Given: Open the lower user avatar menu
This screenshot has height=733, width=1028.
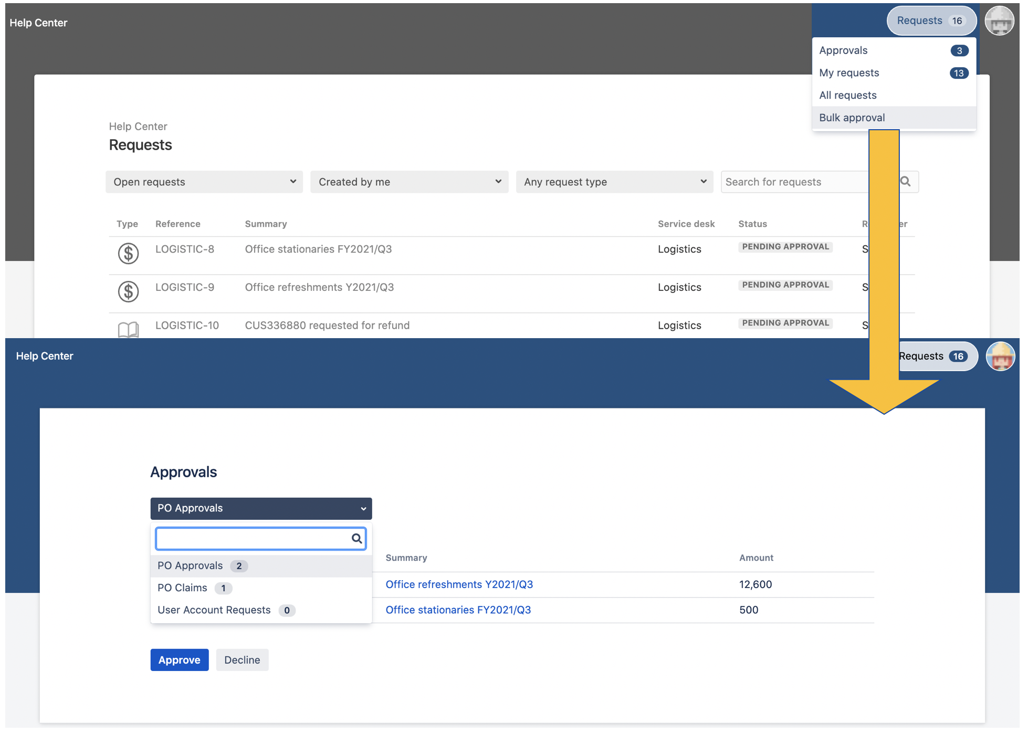Looking at the screenshot, I should pos(1000,357).
